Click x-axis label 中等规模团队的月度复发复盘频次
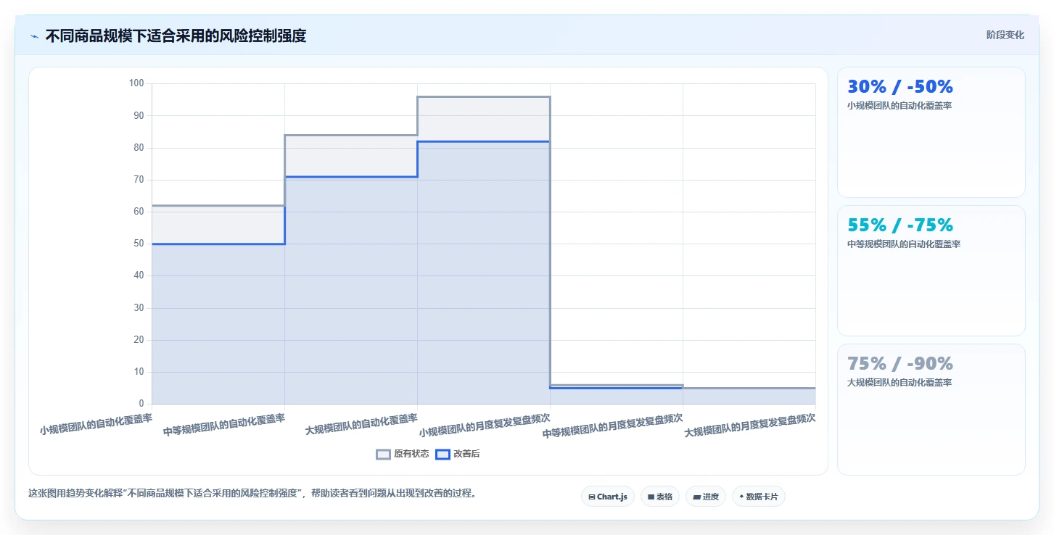The image size is (1054, 535). pyautogui.click(x=613, y=426)
